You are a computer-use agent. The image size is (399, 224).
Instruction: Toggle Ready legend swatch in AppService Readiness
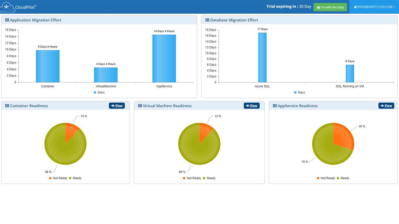[338, 178]
